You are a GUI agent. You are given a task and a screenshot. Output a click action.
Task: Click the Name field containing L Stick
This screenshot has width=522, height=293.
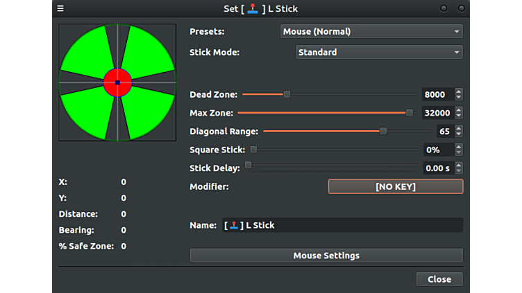click(x=342, y=225)
